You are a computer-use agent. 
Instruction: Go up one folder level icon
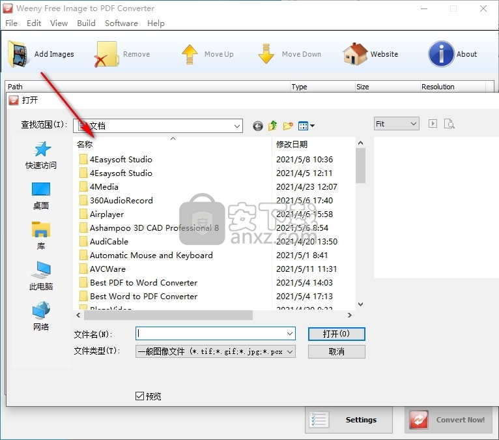pyautogui.click(x=272, y=126)
